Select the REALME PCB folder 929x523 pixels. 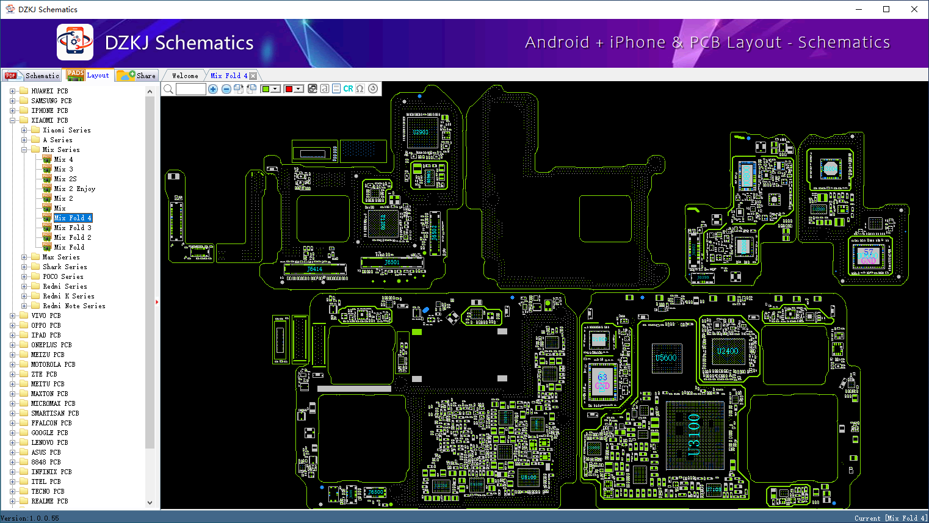point(49,501)
